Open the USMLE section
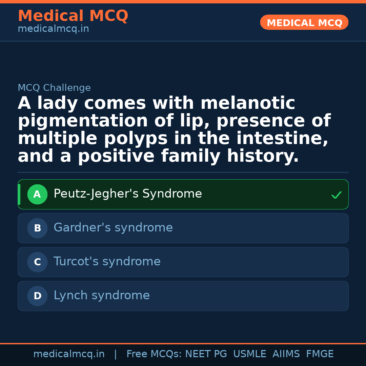Image resolution: width=366 pixels, height=366 pixels. click(250, 353)
